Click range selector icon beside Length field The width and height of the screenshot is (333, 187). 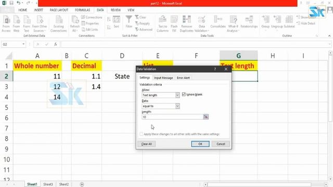[206, 117]
